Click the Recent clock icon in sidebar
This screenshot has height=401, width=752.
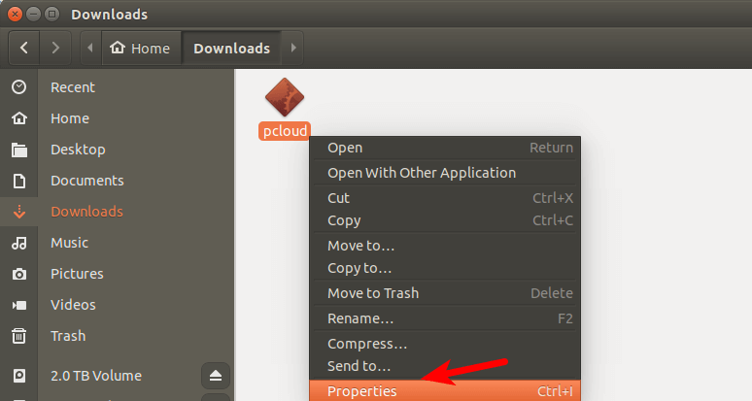pos(18,87)
